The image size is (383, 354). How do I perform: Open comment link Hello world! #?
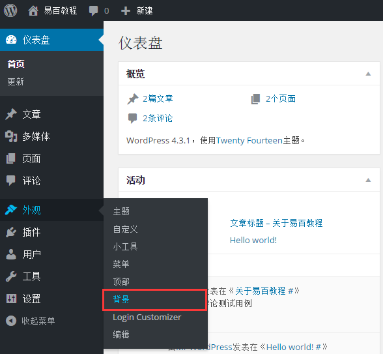(x=294, y=347)
